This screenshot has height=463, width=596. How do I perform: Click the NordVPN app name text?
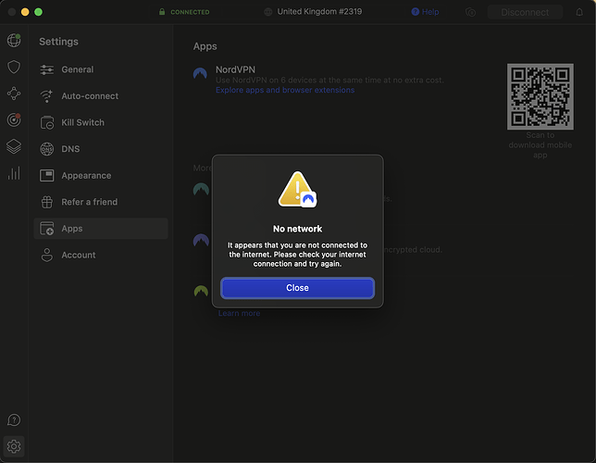point(235,69)
